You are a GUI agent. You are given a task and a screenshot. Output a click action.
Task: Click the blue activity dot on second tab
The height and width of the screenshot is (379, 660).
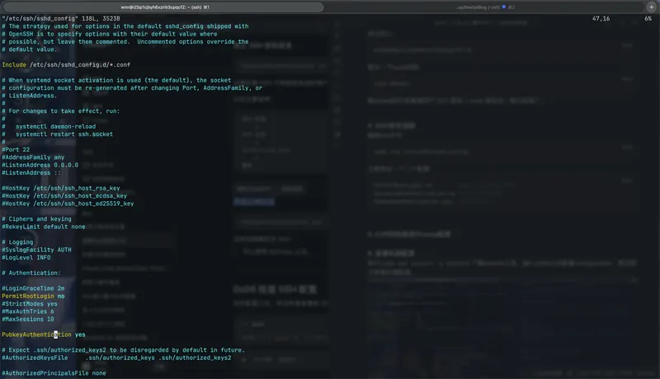[504, 7]
